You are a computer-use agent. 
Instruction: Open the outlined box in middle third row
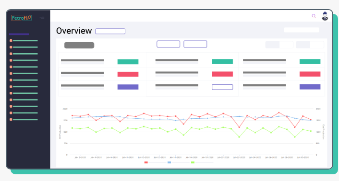[x=222, y=87]
